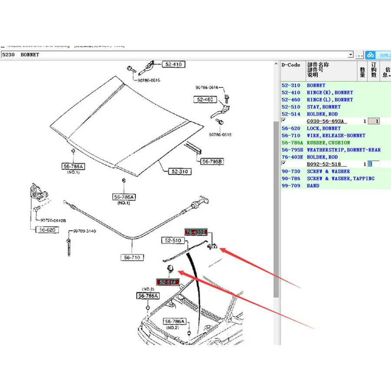The width and height of the screenshot is (391, 391).
Task: Edit order quantity field for G030-56-693A
Action: 374,121
